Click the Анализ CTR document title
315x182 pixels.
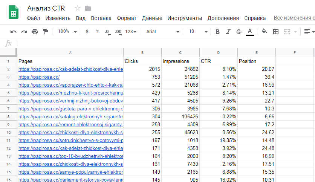[x=46, y=8]
